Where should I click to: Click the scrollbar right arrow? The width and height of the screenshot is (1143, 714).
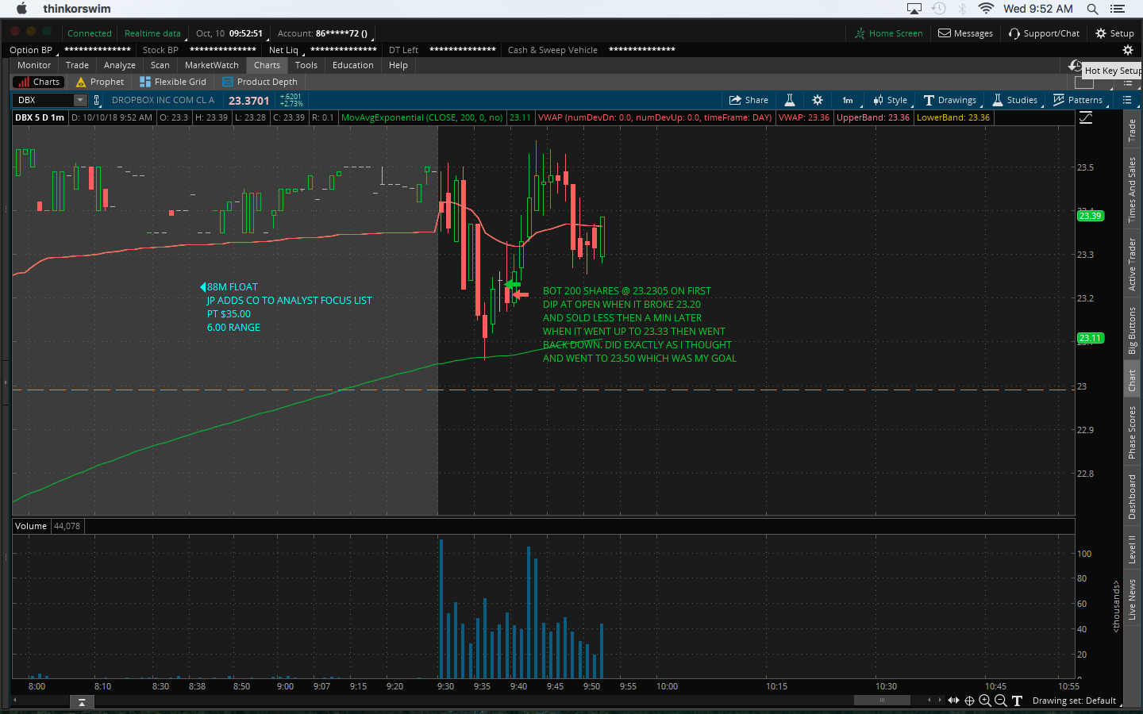[x=940, y=700]
